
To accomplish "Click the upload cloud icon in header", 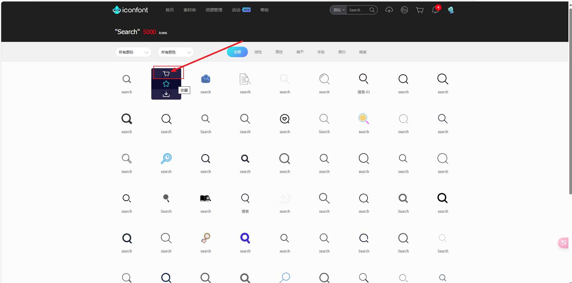I will (x=389, y=10).
